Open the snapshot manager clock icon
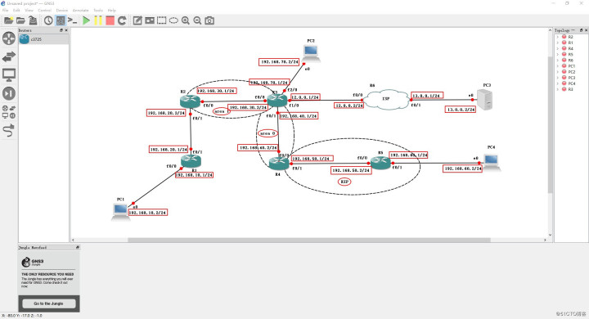 click(x=48, y=20)
